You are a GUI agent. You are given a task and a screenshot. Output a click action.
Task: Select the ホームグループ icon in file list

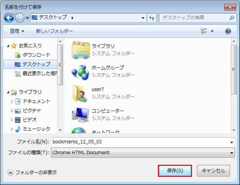coord(80,72)
